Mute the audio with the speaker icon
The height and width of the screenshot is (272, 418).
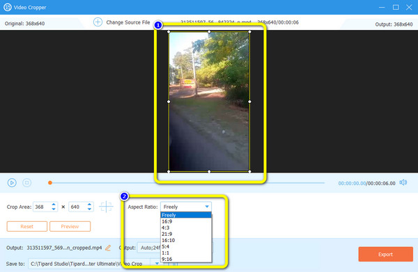403,182
